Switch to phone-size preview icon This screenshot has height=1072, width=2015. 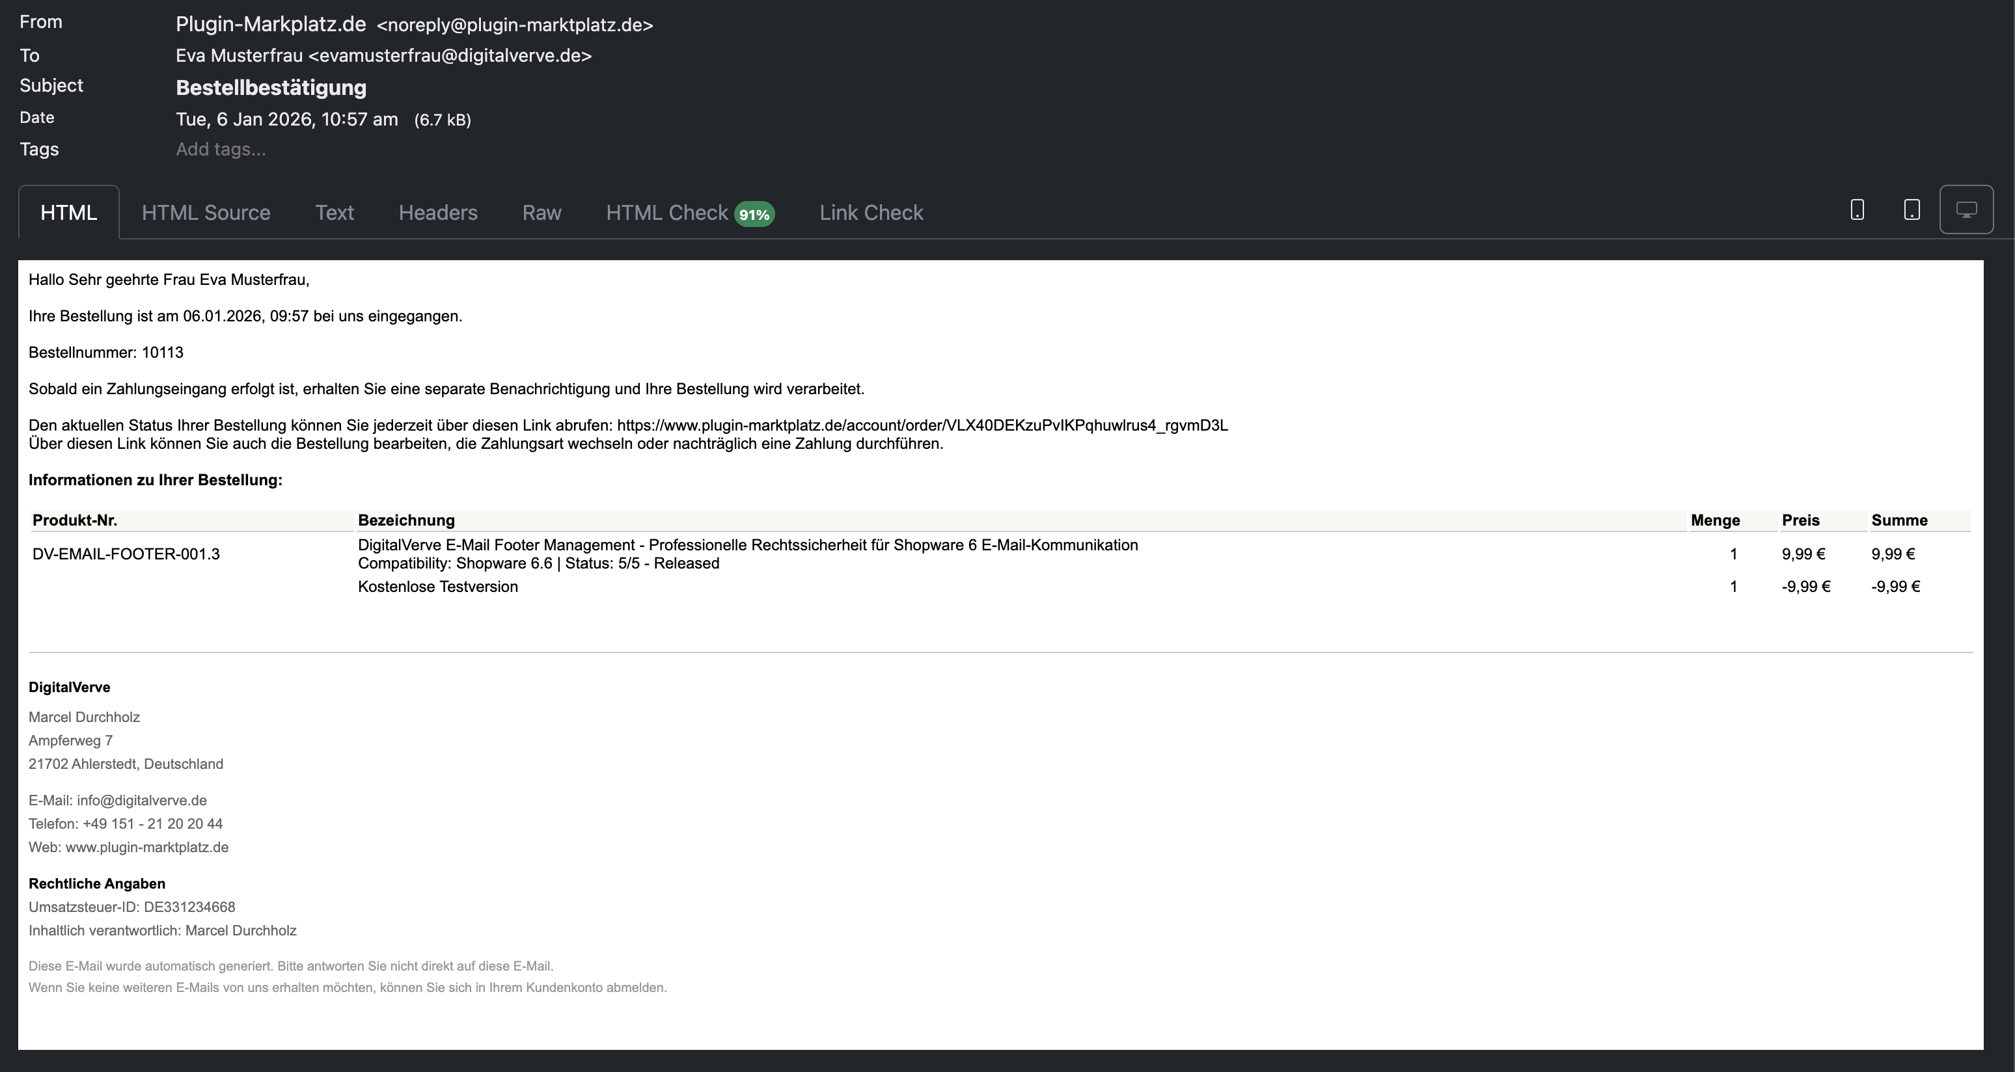point(1857,209)
